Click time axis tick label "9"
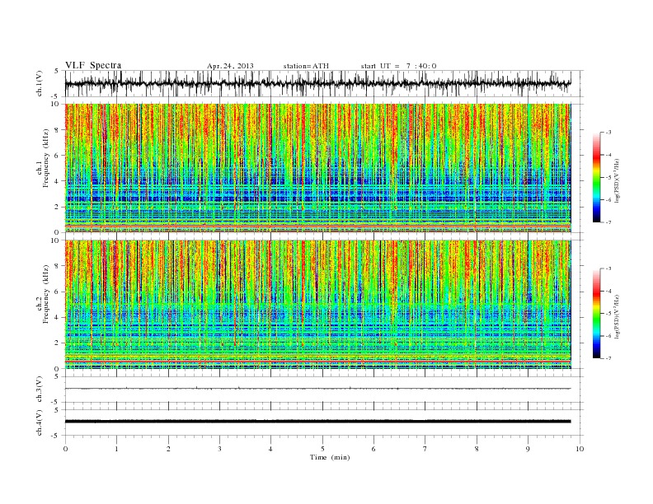Screen dimensions: 653x504 (528, 449)
